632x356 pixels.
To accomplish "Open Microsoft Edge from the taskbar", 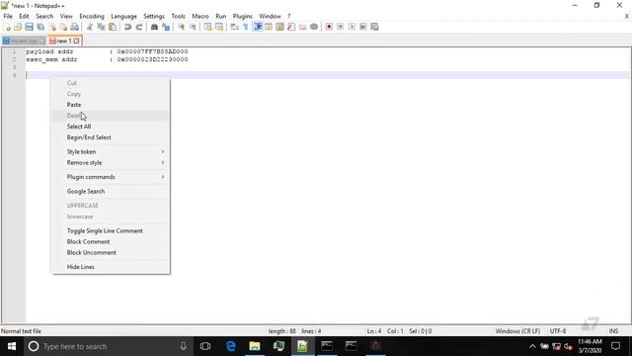I will pos(230,346).
